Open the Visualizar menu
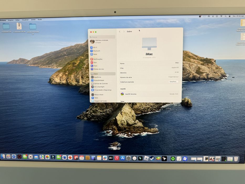245x184 pixels. click(25, 20)
